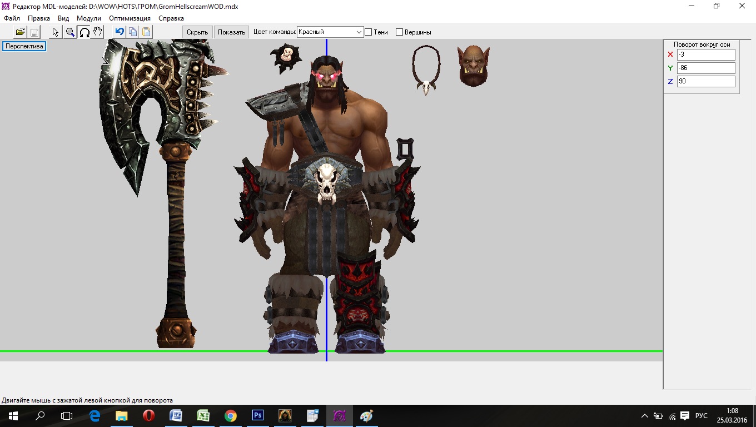Show hidden system tray icons chevron

645,416
